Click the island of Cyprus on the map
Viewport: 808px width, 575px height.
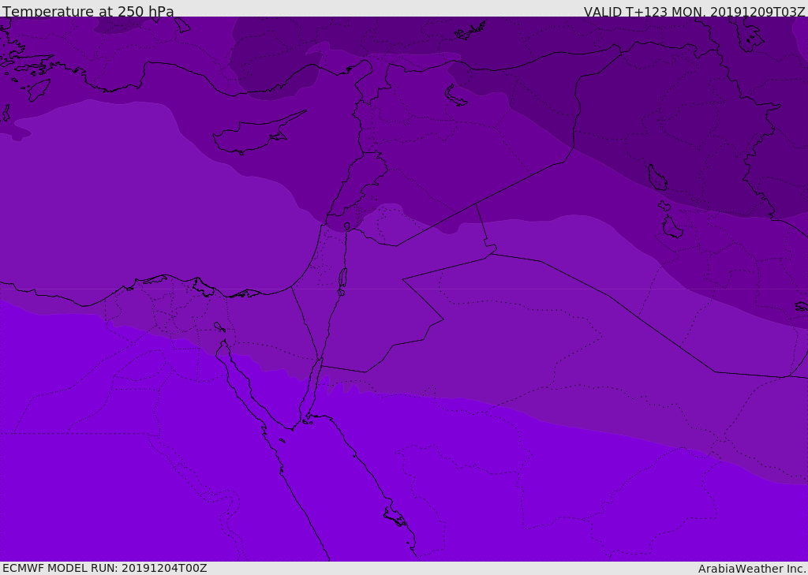pos(258,134)
